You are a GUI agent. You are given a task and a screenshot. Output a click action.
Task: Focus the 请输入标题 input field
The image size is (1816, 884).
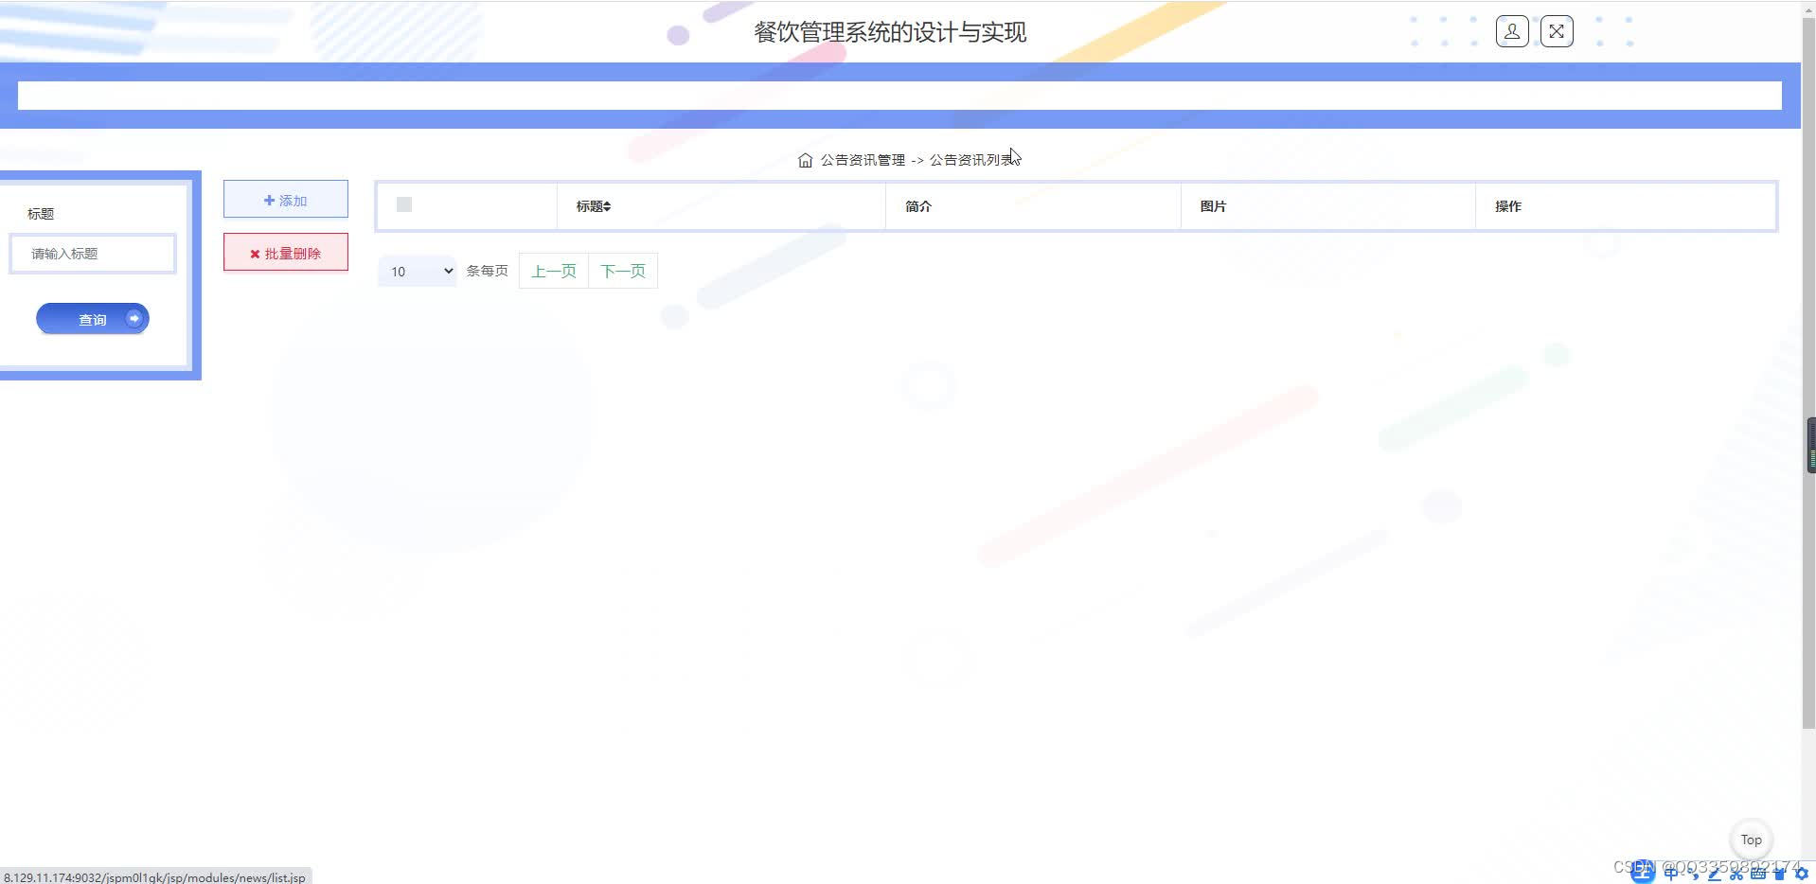click(93, 254)
